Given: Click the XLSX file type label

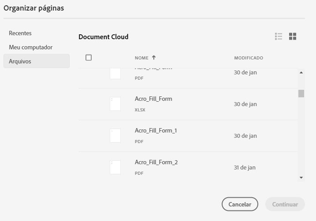Looking at the screenshot, I should click(140, 110).
